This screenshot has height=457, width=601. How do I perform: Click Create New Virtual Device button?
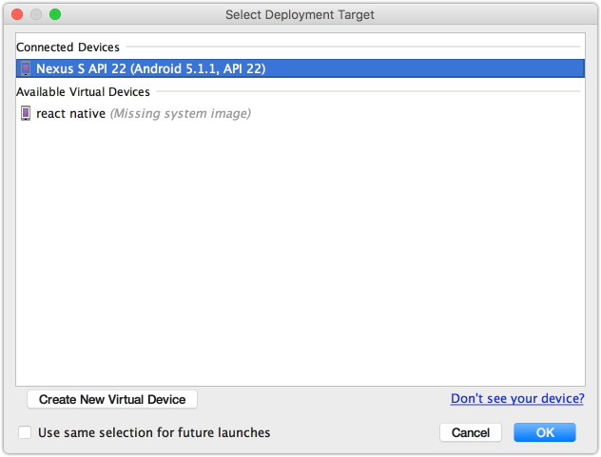tap(112, 399)
